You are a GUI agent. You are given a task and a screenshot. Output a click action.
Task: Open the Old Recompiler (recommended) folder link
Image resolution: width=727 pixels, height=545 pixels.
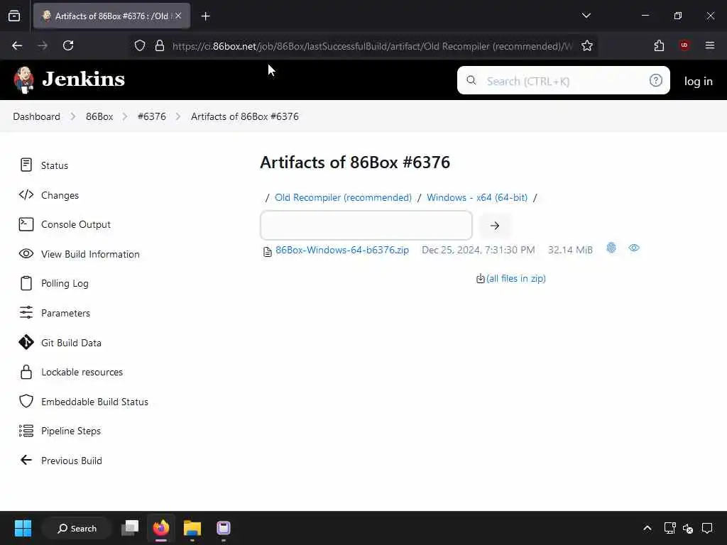point(343,197)
